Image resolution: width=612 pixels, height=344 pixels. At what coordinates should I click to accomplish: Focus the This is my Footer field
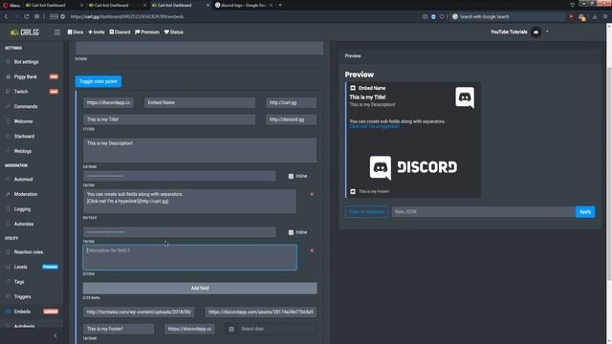point(119,329)
